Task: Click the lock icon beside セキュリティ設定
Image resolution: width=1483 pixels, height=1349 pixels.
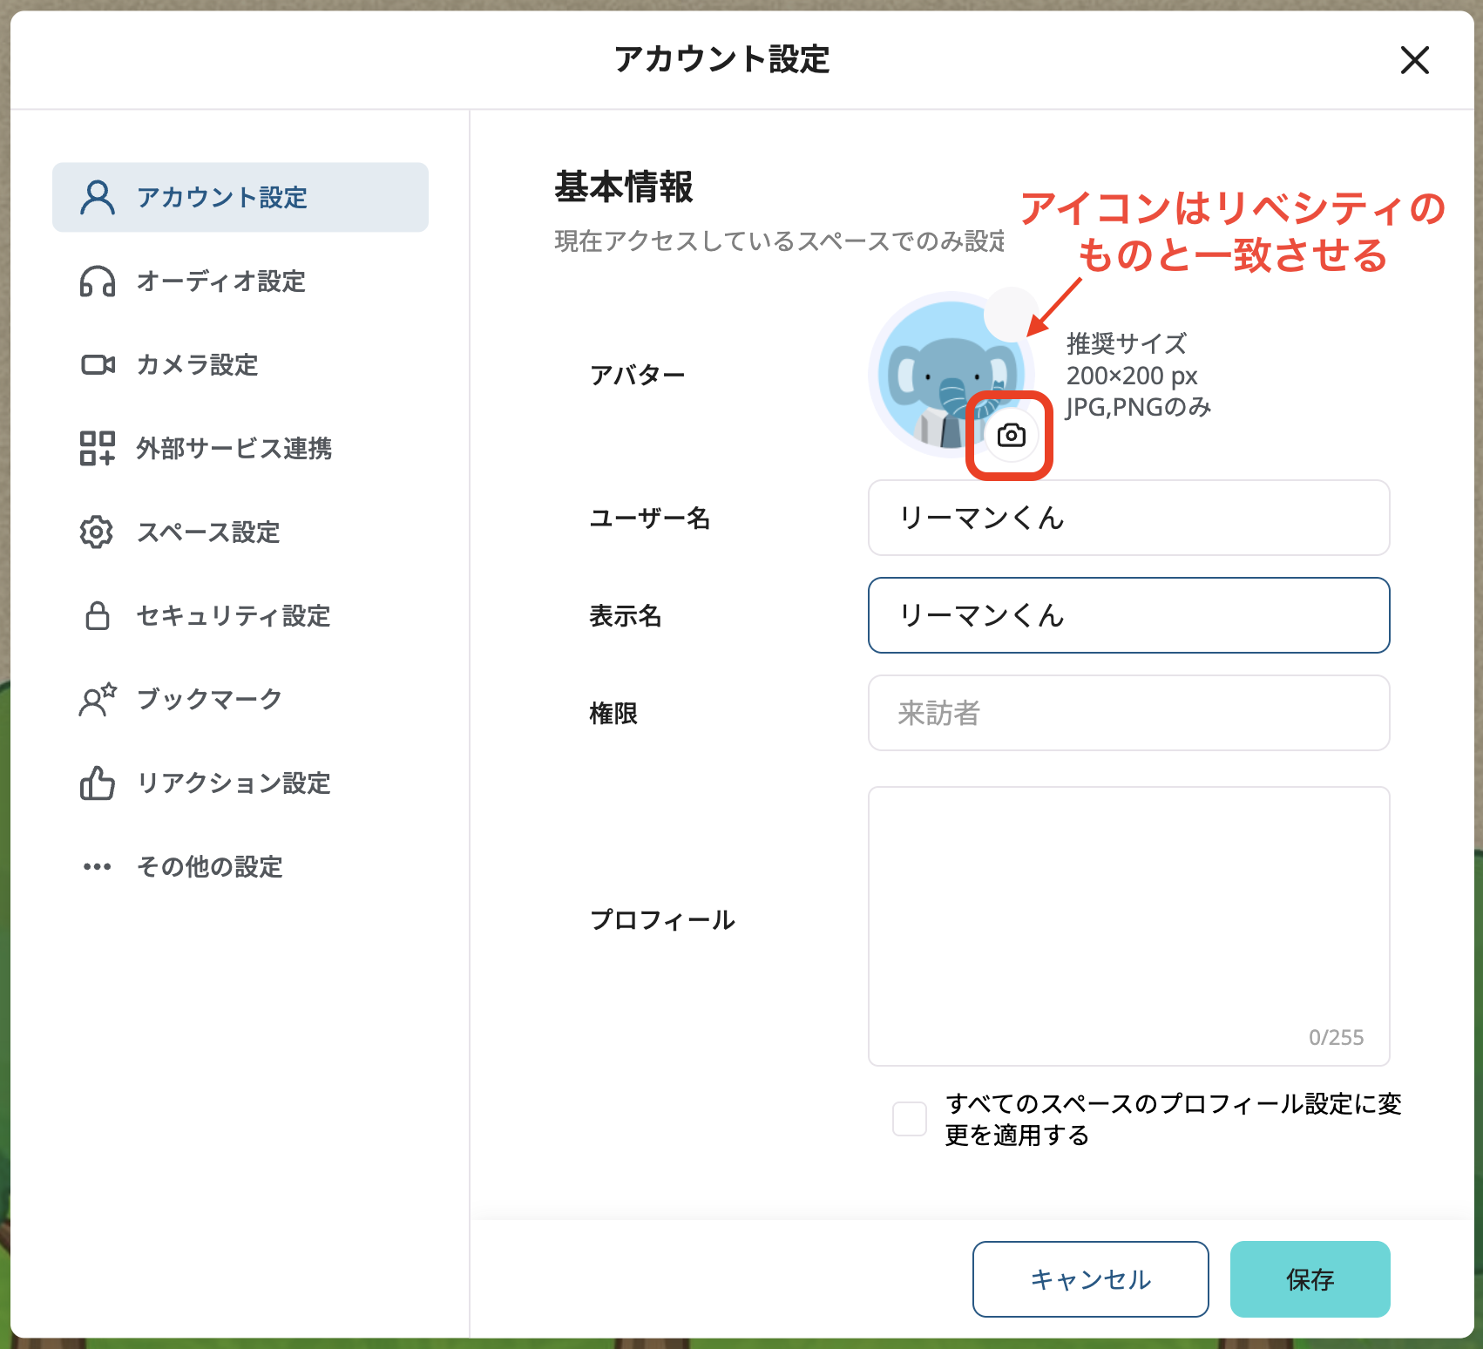Action: [96, 616]
